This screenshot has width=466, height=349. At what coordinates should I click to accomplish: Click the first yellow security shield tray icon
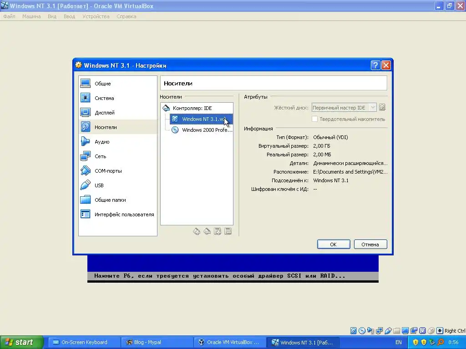(x=415, y=342)
